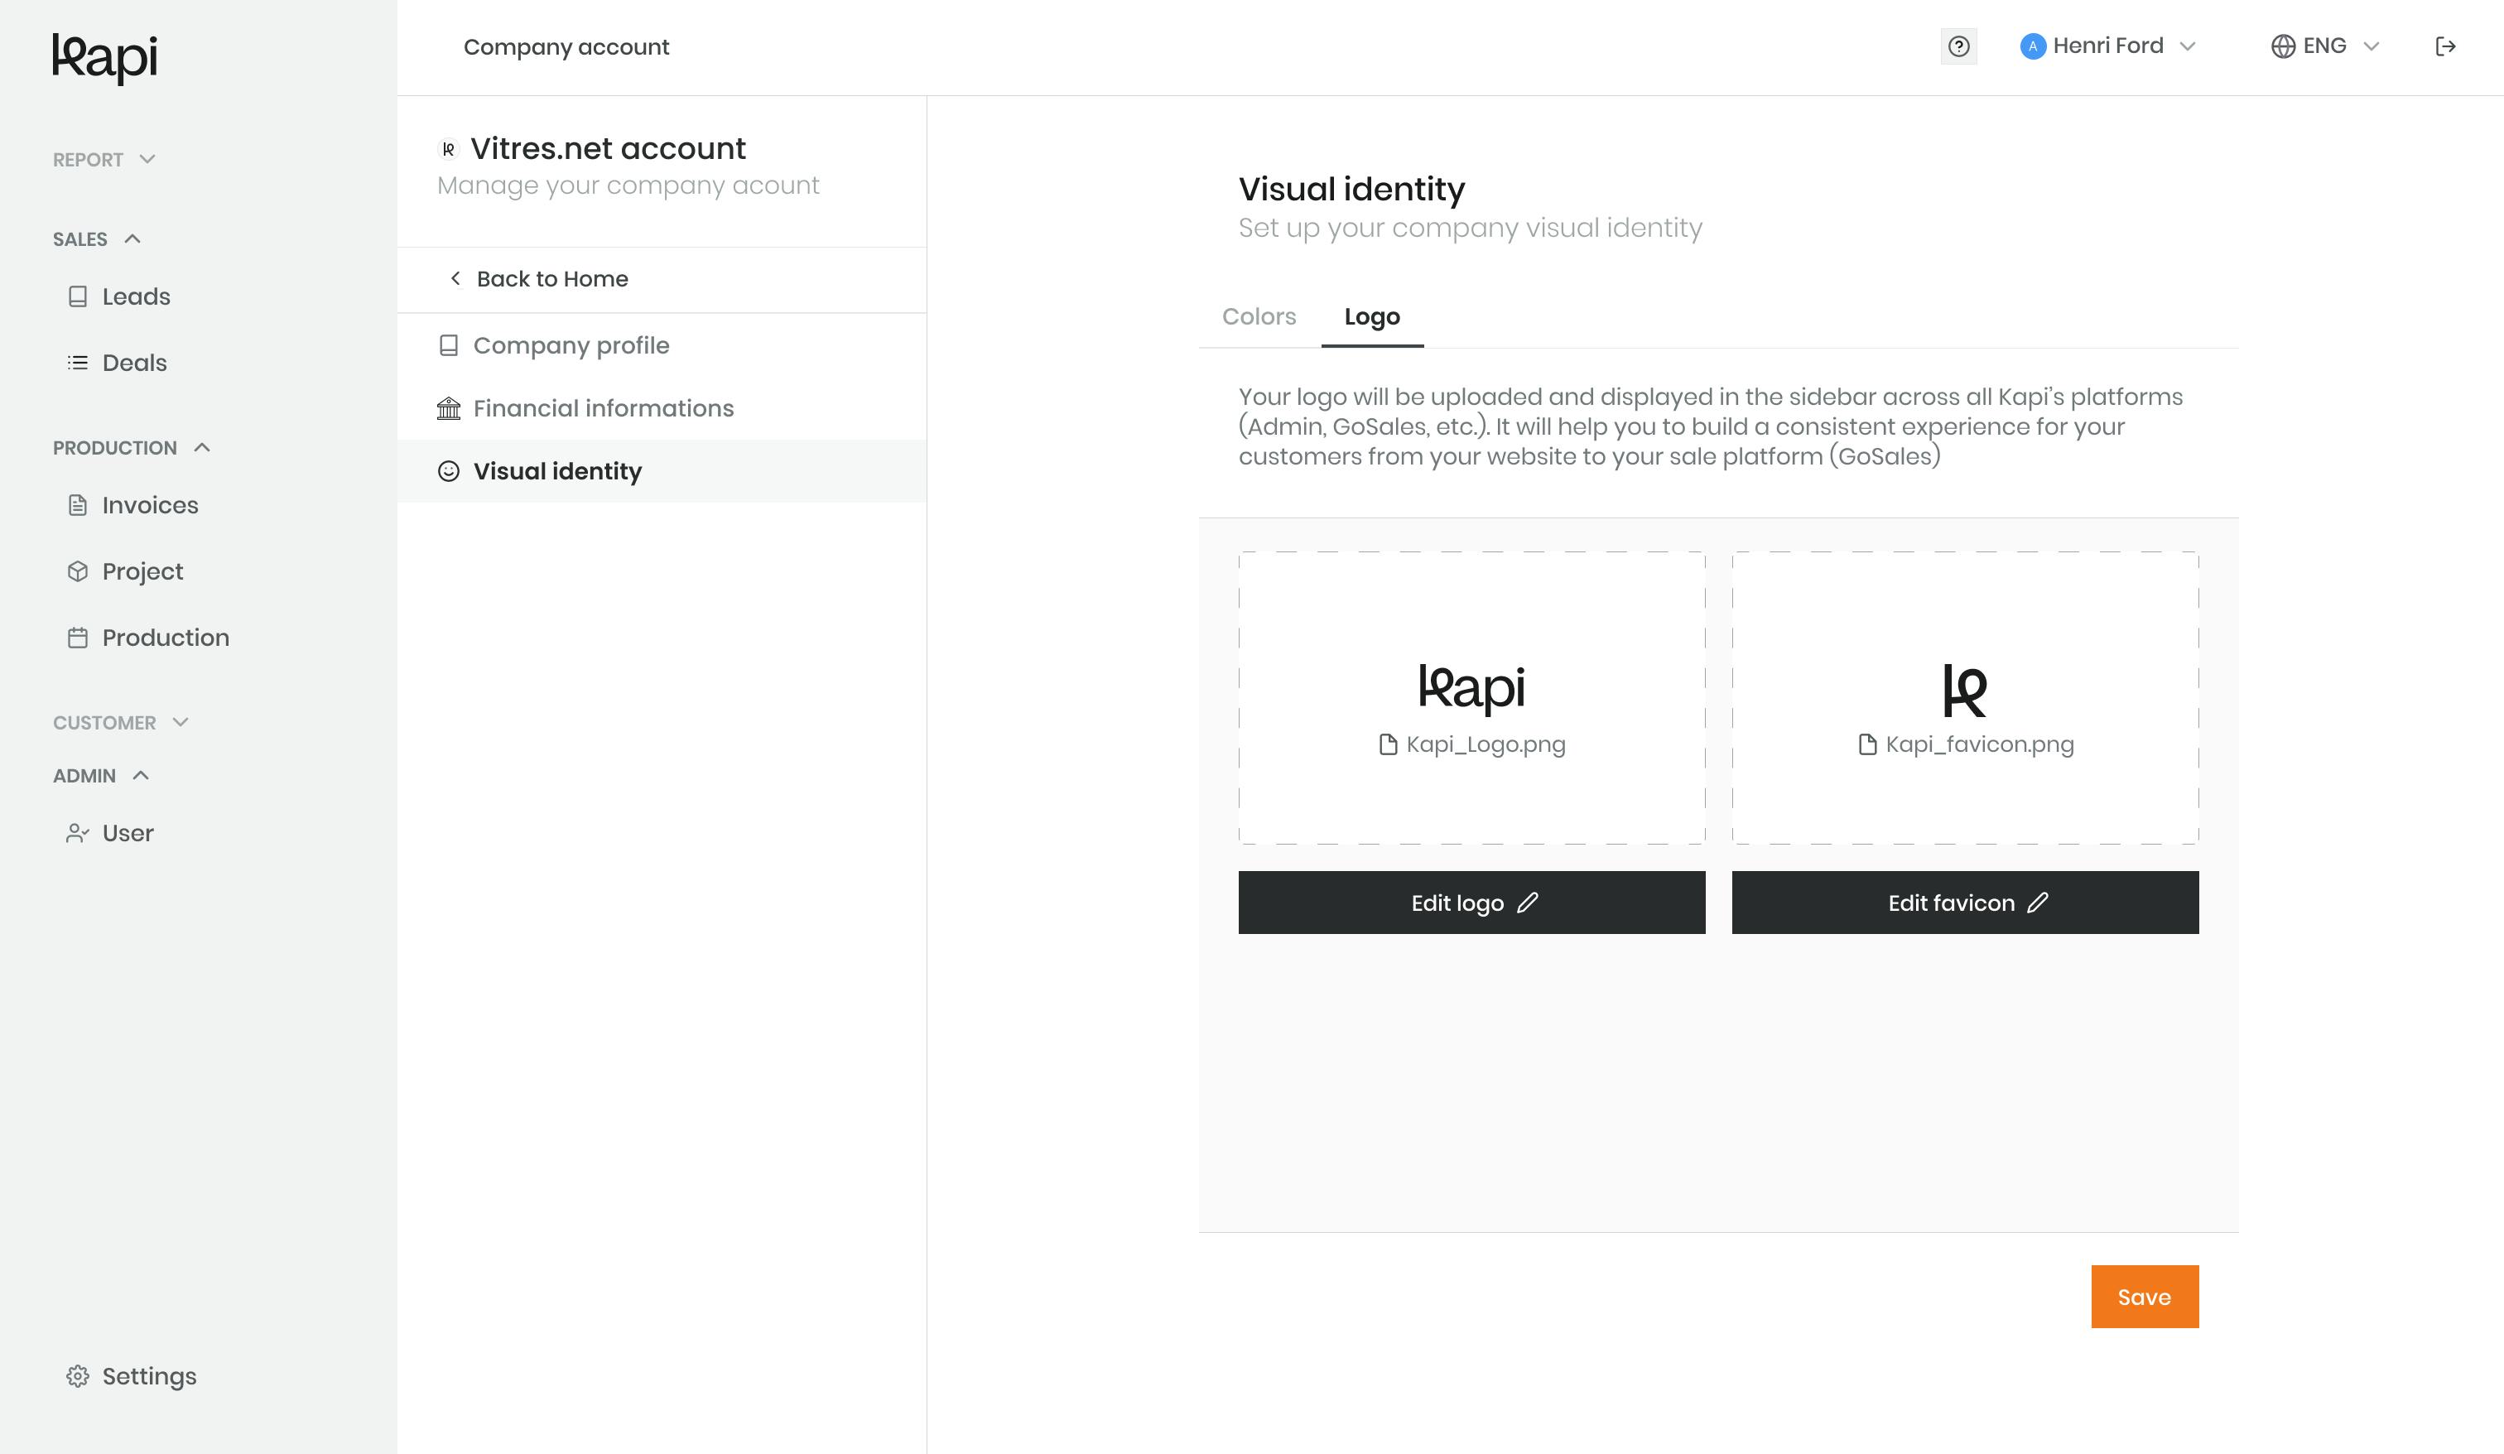Click the help question mark icon
This screenshot has width=2504, height=1454.
pyautogui.click(x=1958, y=46)
